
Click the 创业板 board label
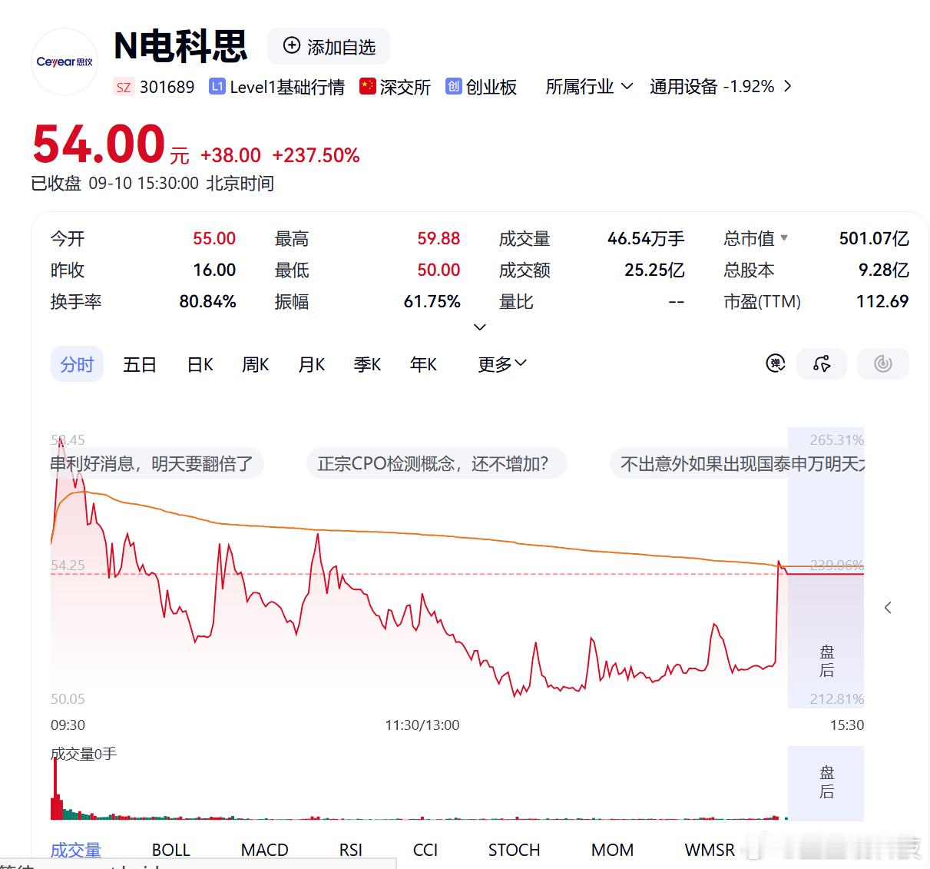point(491,87)
